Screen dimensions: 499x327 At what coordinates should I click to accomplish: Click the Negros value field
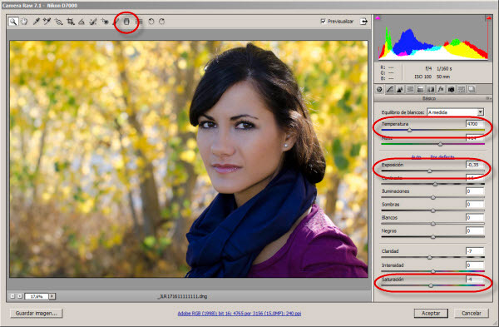click(x=475, y=230)
